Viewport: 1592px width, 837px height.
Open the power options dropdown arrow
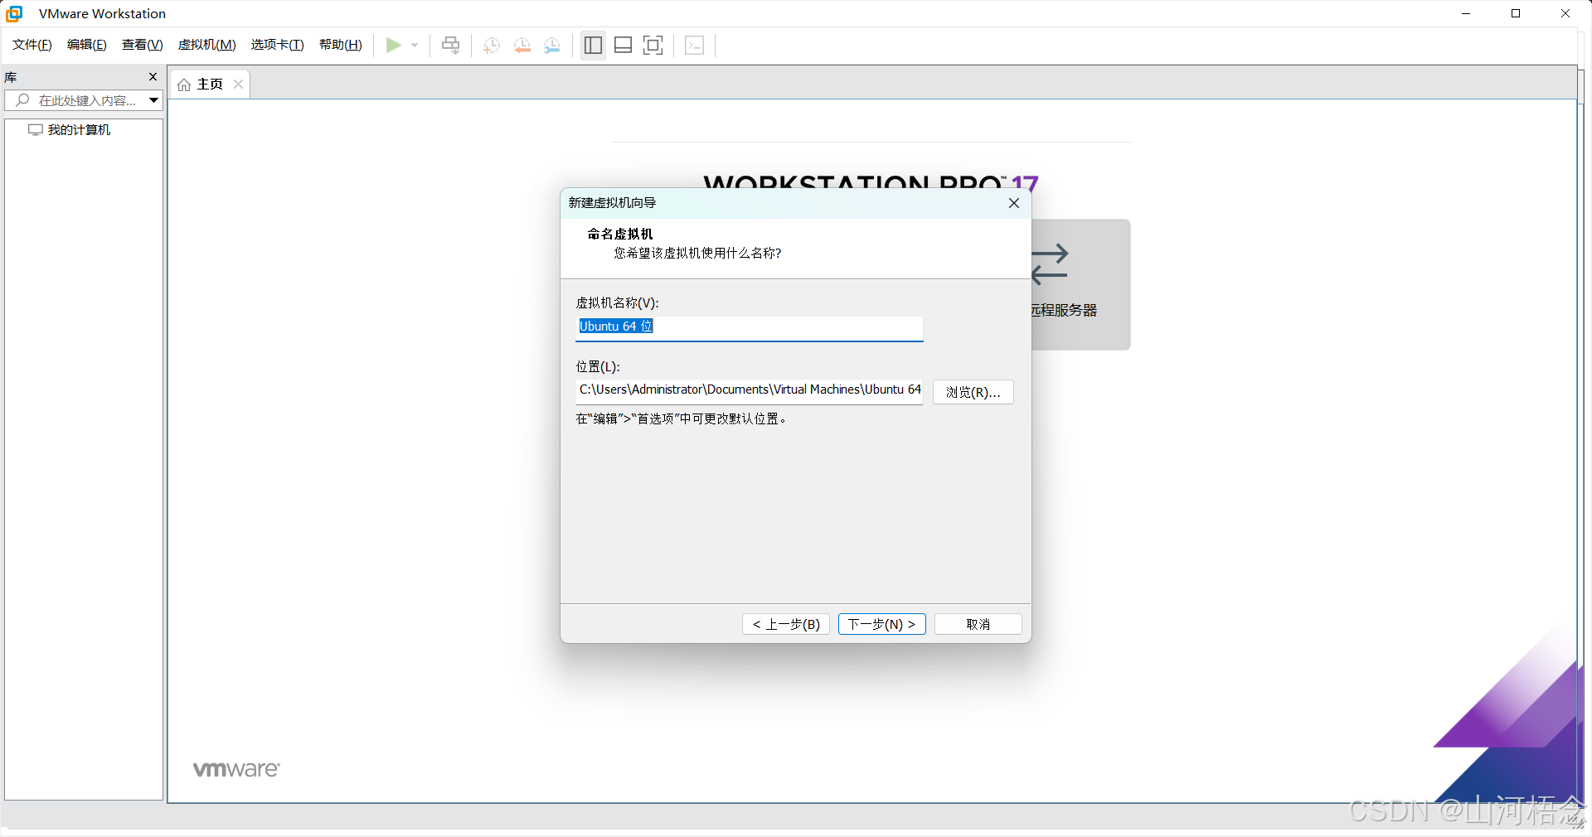(x=415, y=46)
